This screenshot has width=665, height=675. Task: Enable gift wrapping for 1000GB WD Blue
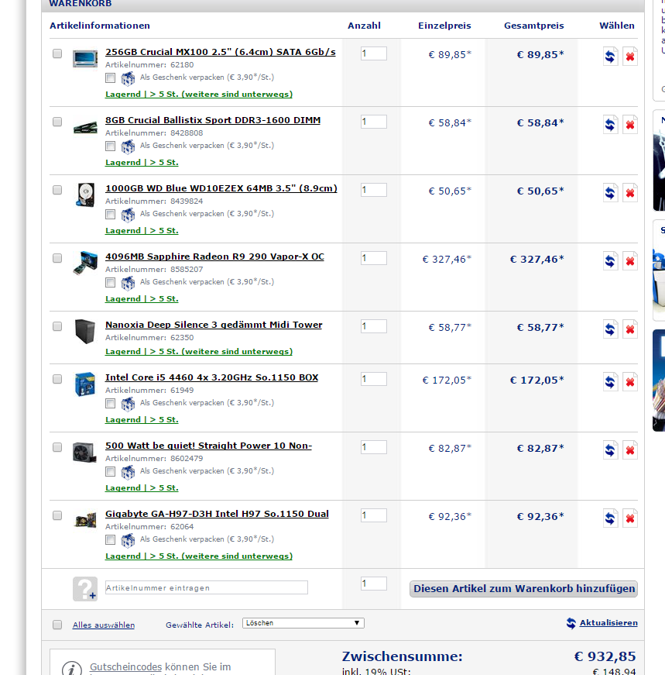pyautogui.click(x=111, y=215)
